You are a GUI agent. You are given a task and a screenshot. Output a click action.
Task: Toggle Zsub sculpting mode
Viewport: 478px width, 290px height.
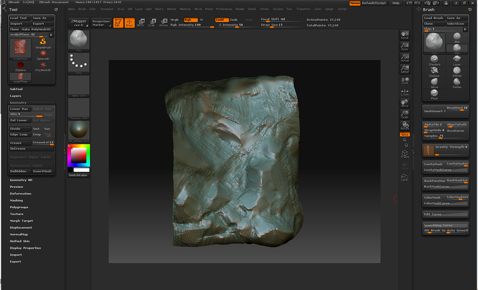click(x=234, y=20)
